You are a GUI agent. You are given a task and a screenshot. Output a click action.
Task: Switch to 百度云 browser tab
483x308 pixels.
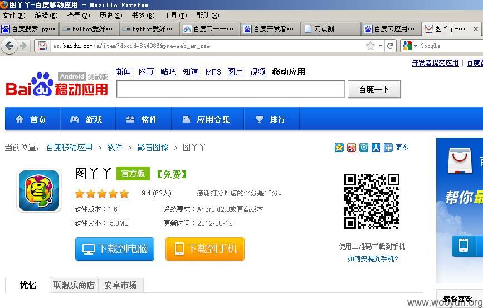210,29
